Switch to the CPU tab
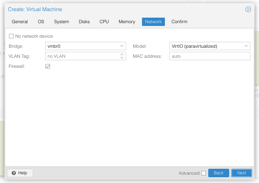This screenshot has height=183, width=259. 104,22
